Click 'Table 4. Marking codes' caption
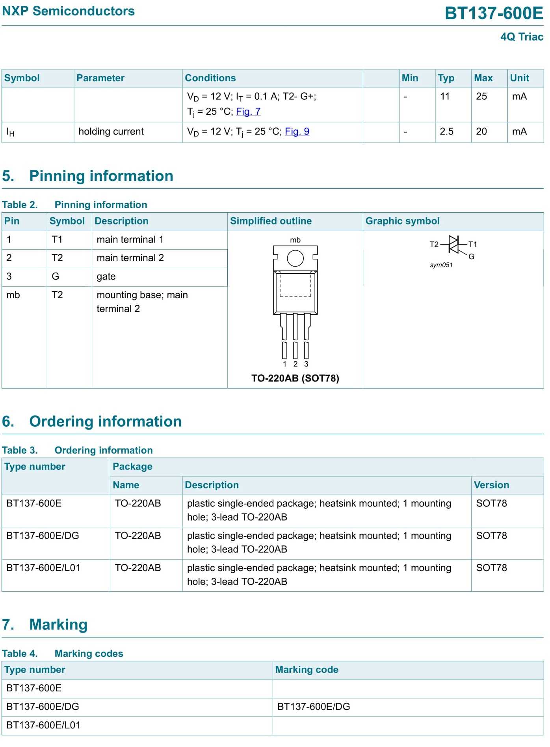The height and width of the screenshot is (747, 550). pos(63,654)
